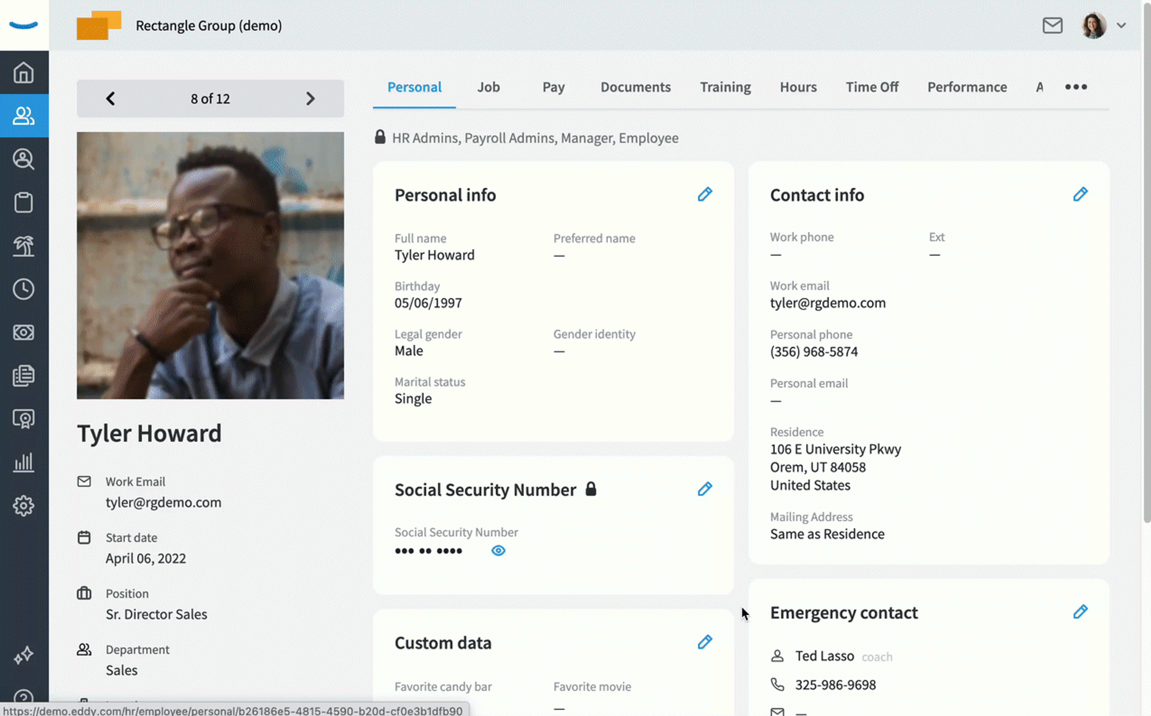The image size is (1151, 716).
Task: Open the settings gear sidebar icon
Action: (x=23, y=506)
